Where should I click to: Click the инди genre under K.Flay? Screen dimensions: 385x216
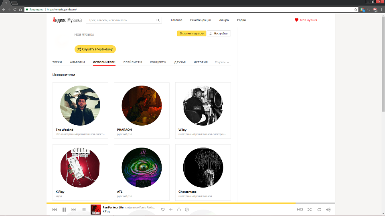[x=59, y=196]
